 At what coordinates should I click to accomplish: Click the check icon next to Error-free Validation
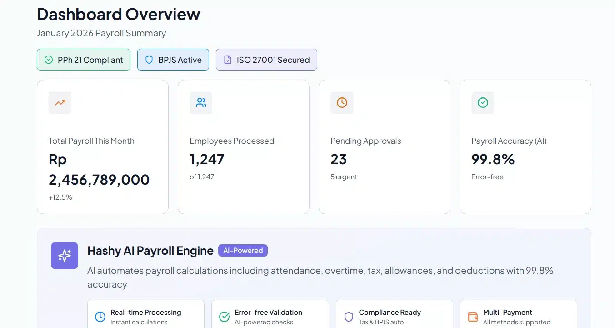pyautogui.click(x=225, y=317)
